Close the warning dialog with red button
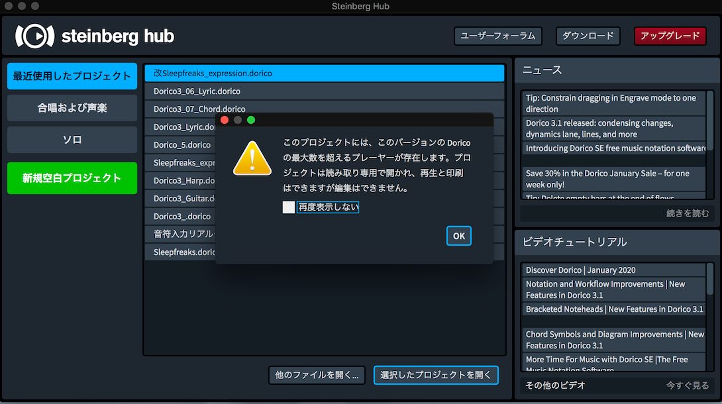This screenshot has height=404, width=722. click(225, 120)
